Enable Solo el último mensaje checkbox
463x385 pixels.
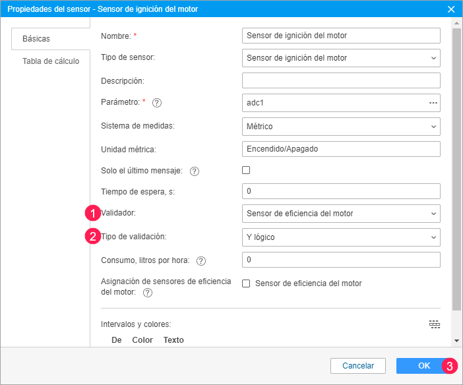(247, 170)
